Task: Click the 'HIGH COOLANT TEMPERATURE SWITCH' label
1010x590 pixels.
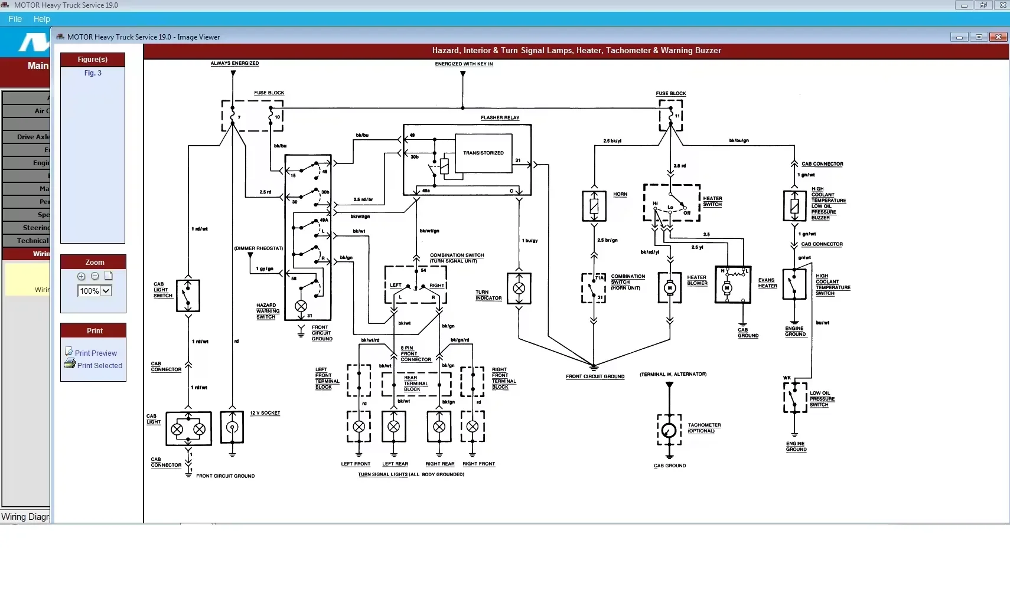Action: pos(833,284)
